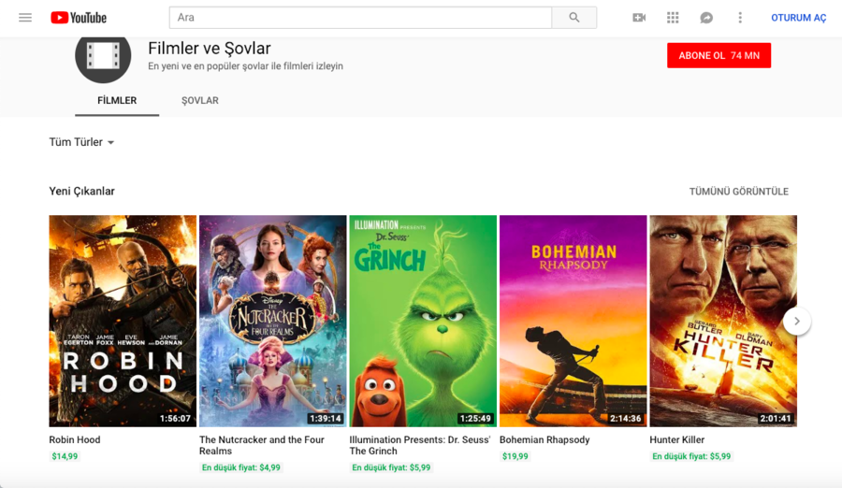
Task: Click the Hunter Killer title text
Action: tap(677, 439)
